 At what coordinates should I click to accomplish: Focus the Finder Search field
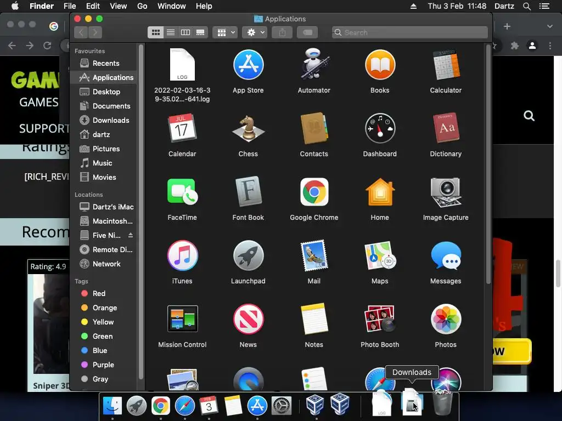(x=409, y=32)
